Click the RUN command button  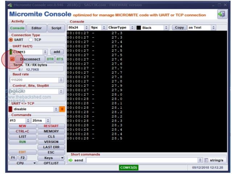(22, 142)
